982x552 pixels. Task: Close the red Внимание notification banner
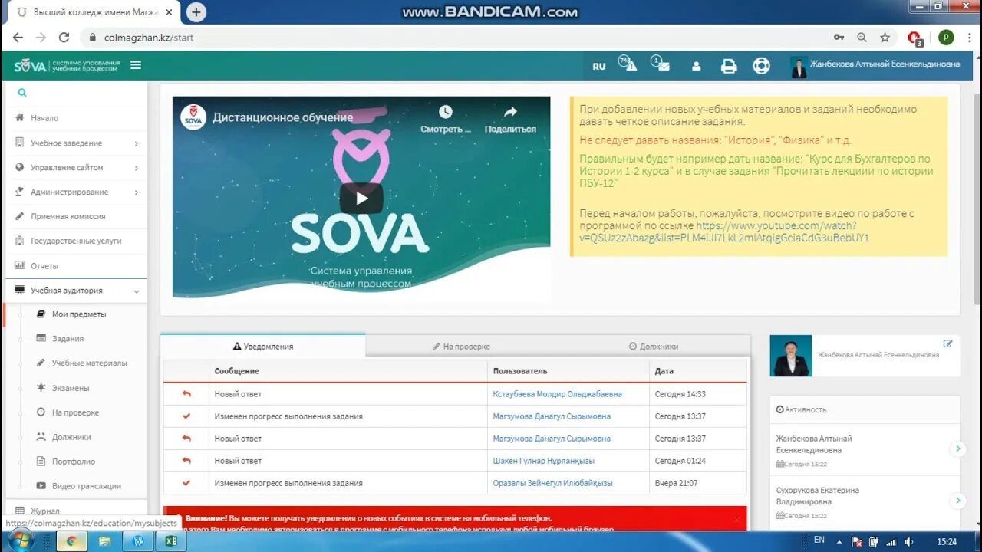pyautogui.click(x=737, y=519)
